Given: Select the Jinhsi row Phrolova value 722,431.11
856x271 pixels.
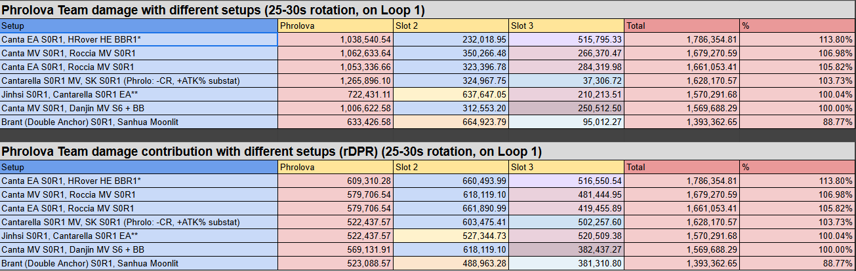Looking at the screenshot, I should [336, 95].
